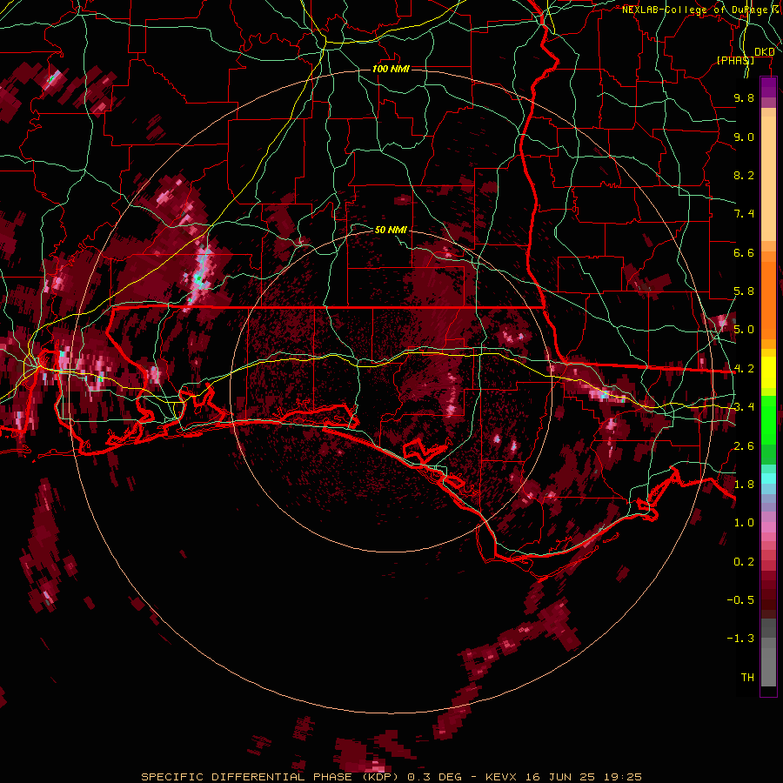
Task: Click the KEVX 16 JUN 25 19:25 timestamp
Action: 564,777
